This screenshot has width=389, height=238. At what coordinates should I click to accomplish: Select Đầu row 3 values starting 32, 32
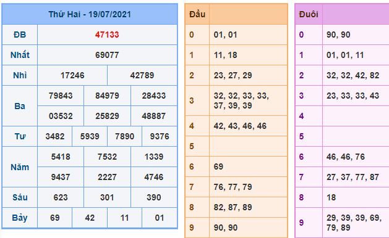point(241,101)
